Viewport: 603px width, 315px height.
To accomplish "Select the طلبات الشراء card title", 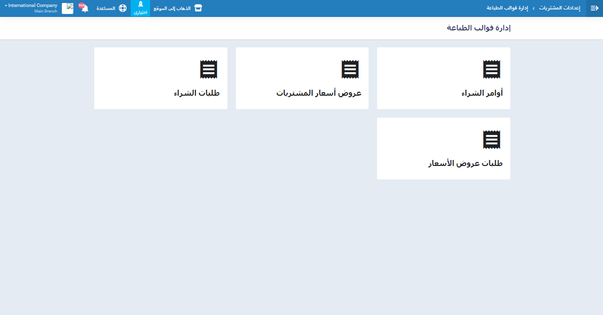I will point(197,93).
